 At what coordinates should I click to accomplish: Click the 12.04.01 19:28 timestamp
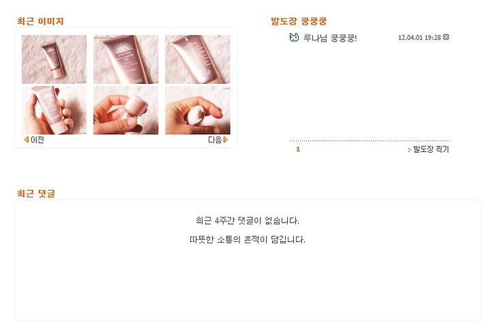pos(419,37)
